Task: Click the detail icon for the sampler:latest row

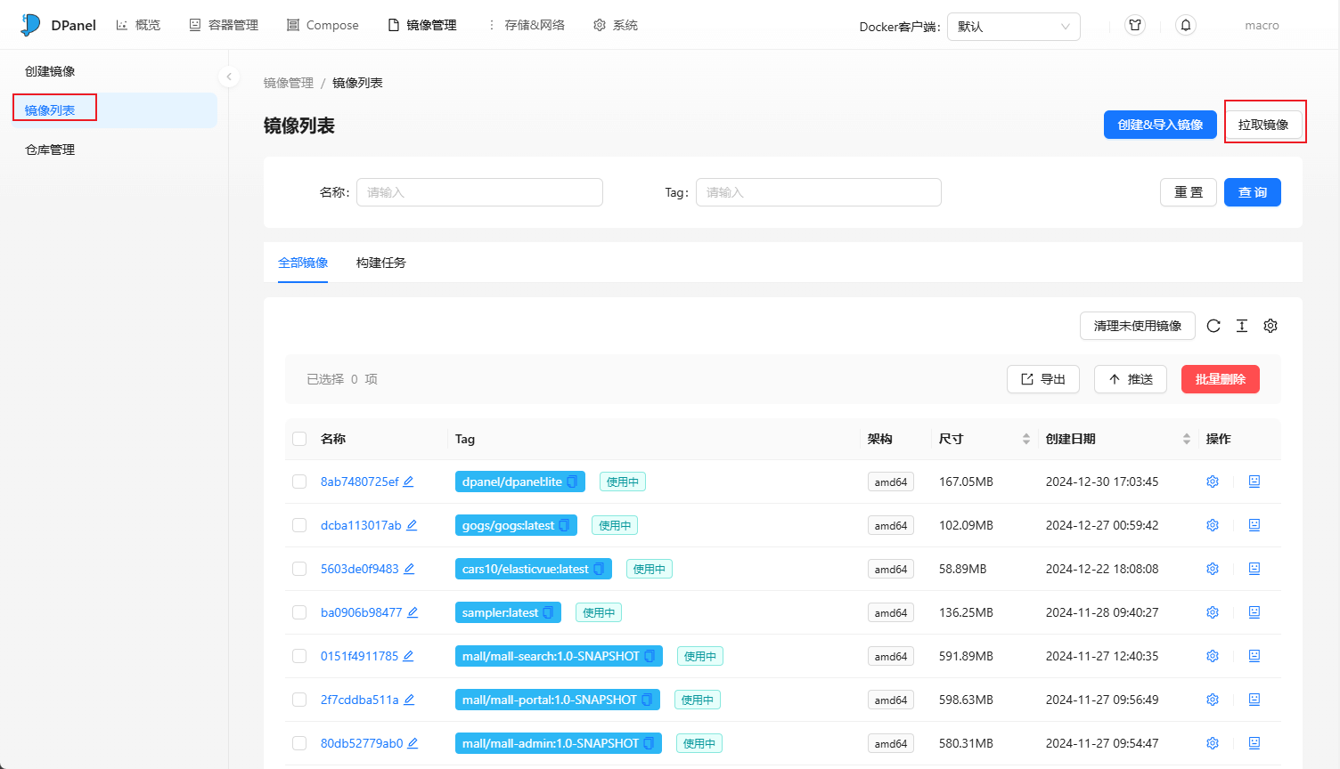Action: 1254,612
